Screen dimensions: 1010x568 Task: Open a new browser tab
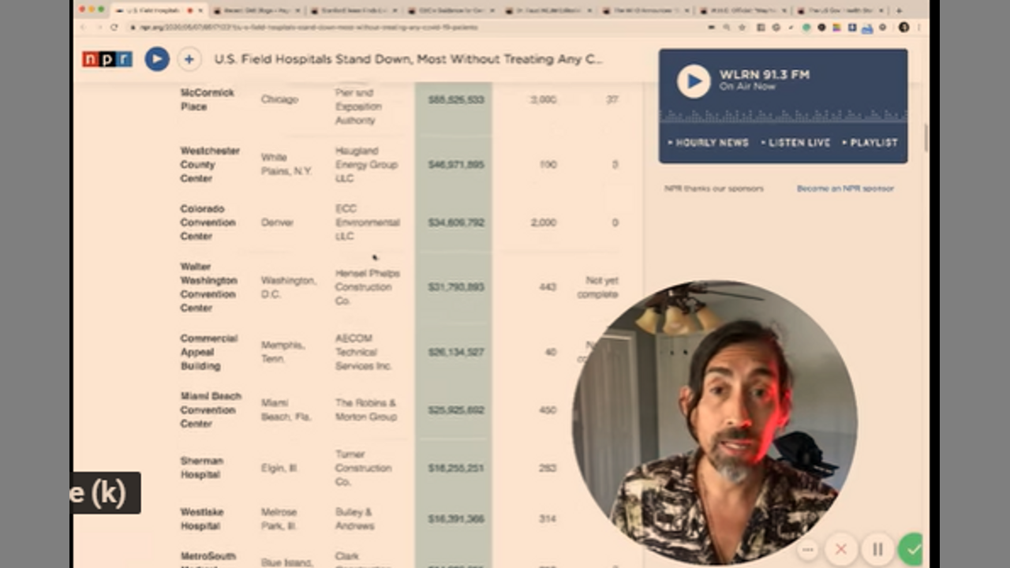(899, 10)
